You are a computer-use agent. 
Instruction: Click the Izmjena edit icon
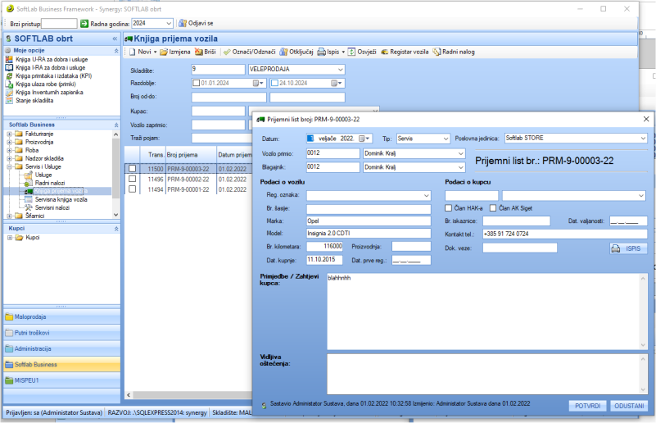tap(164, 52)
